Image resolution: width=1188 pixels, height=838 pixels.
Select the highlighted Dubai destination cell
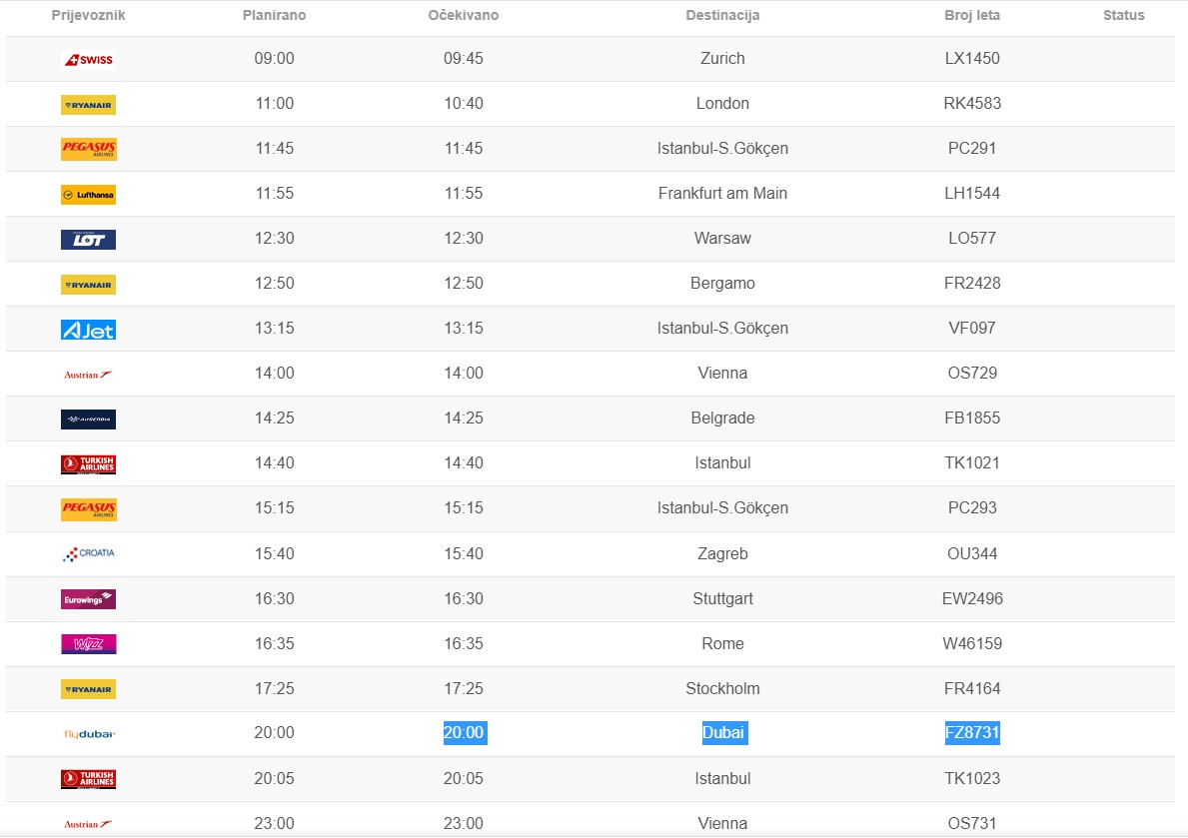coord(723,733)
